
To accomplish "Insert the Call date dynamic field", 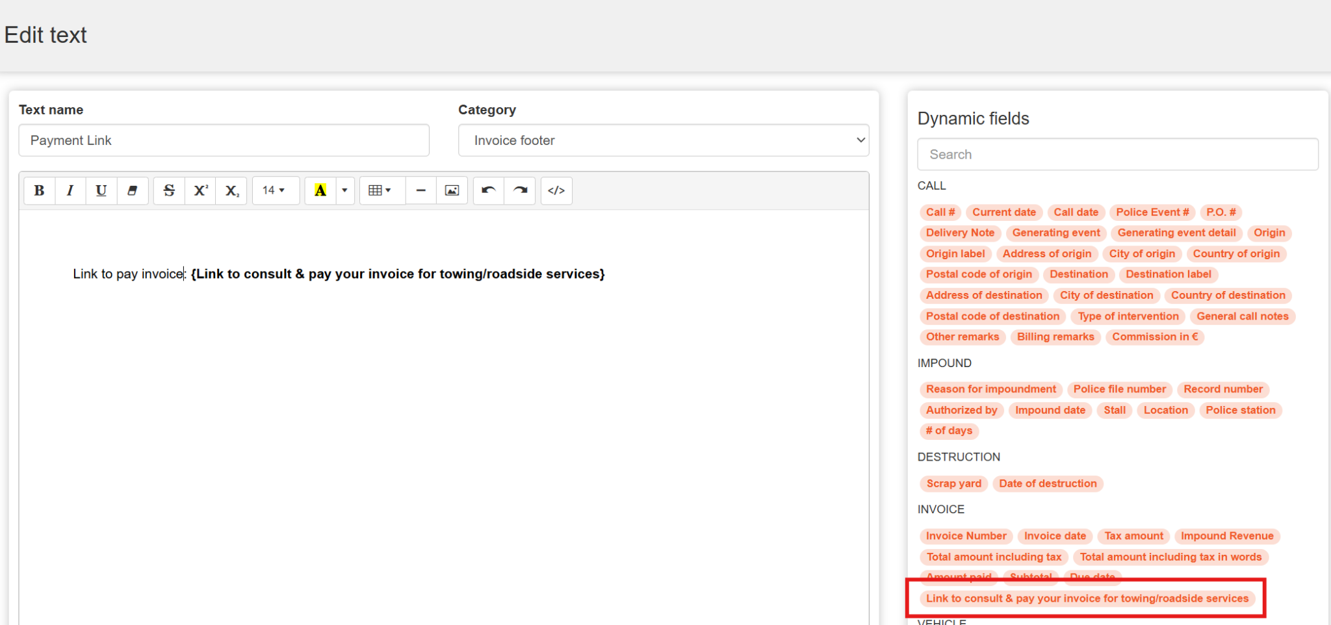I will pyautogui.click(x=1076, y=212).
